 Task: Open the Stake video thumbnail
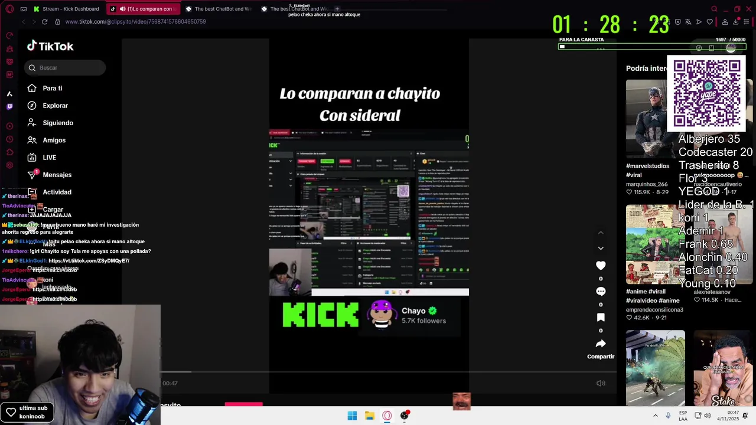pos(723,368)
